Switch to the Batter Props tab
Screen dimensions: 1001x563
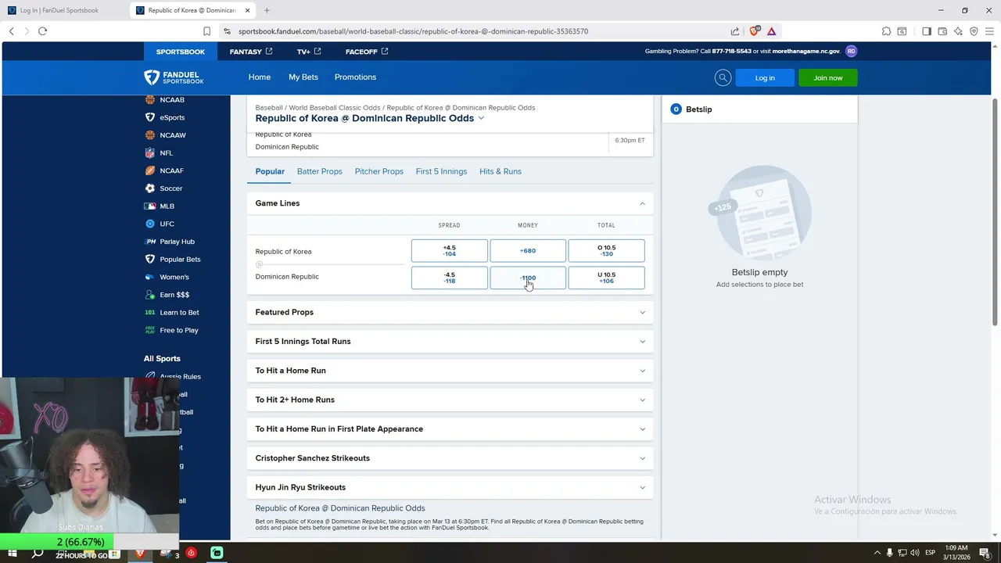[x=319, y=171]
